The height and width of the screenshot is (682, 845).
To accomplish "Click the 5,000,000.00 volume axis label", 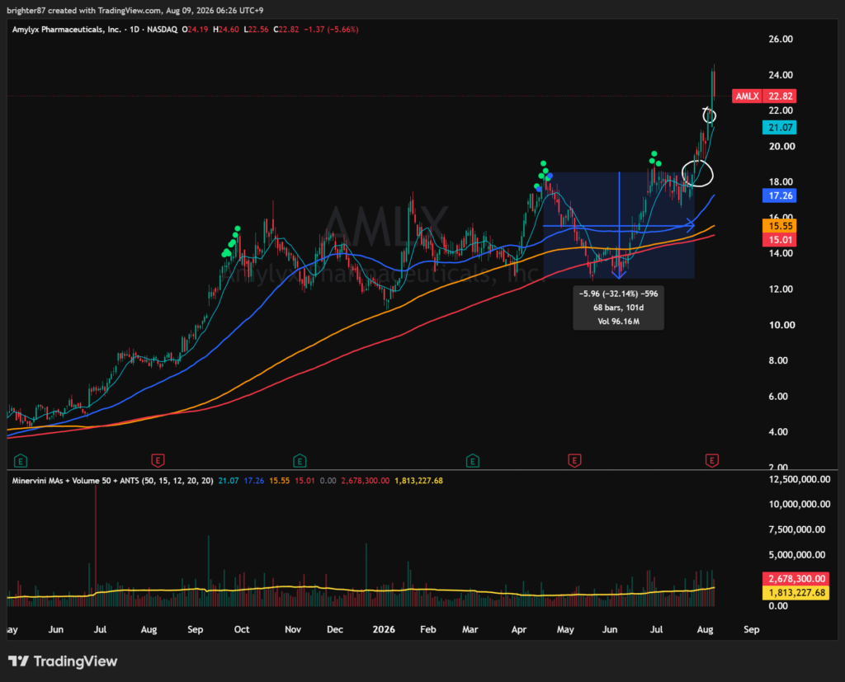I will (x=796, y=555).
